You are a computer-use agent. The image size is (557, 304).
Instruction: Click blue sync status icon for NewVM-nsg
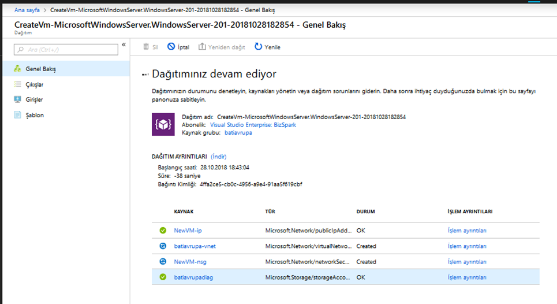tap(163, 262)
